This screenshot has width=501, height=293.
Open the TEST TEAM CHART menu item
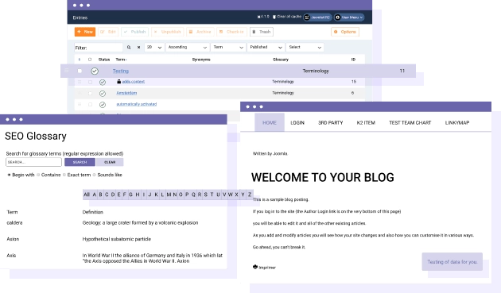pos(410,122)
